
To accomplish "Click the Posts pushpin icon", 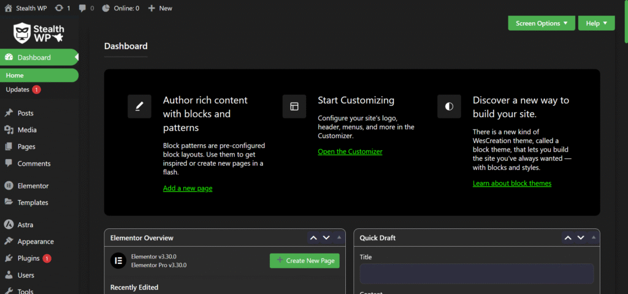I will 9,113.
